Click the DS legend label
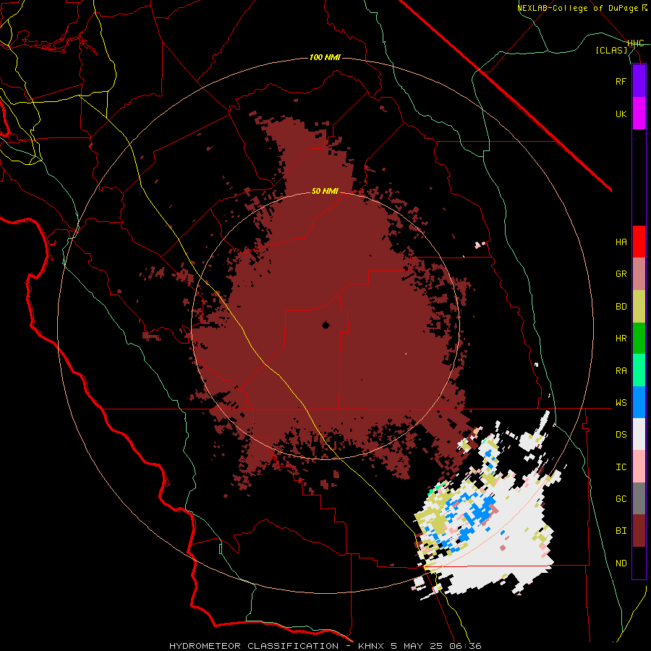This screenshot has width=651, height=651. [x=621, y=435]
